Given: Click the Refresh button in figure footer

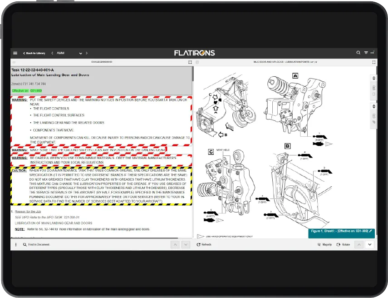Looking at the screenshot, I should (204, 244).
